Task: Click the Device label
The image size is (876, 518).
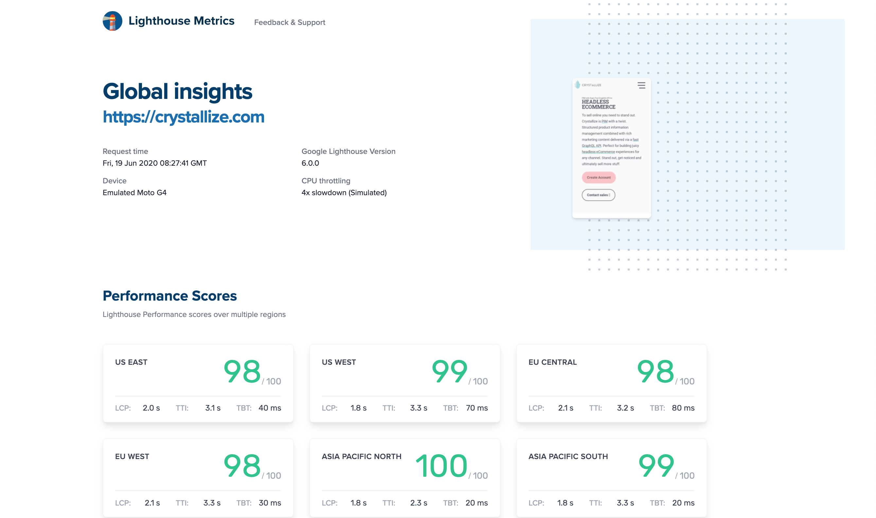Action: coord(114,181)
